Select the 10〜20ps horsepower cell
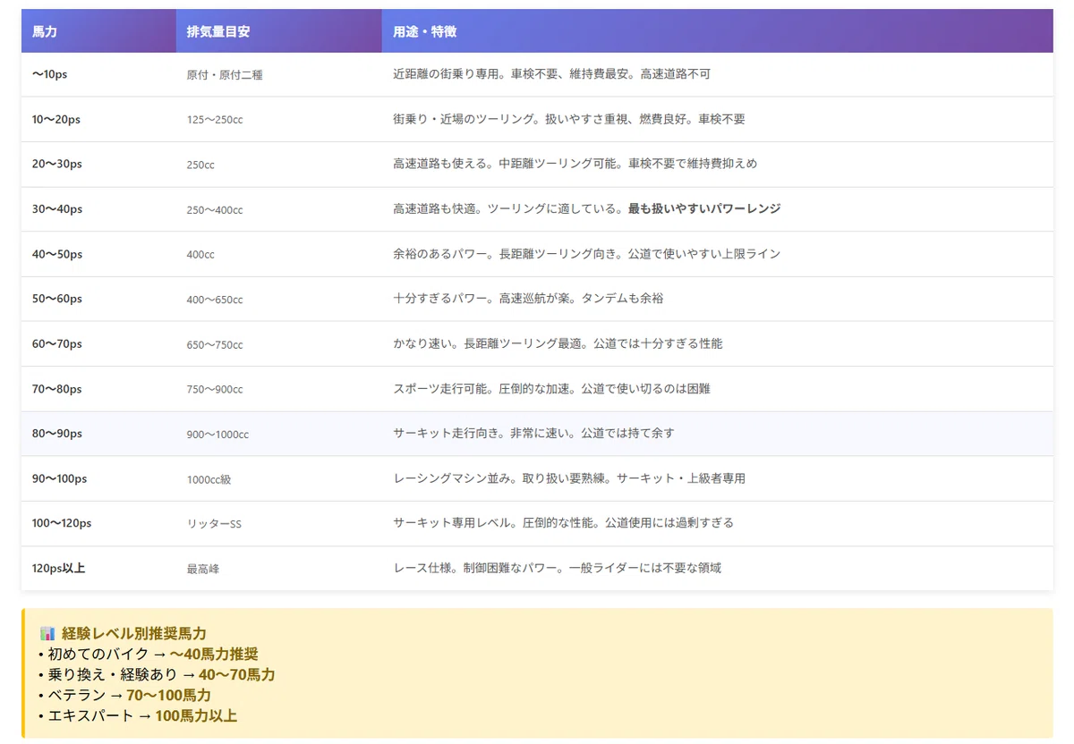This screenshot has width=1074, height=744. point(98,120)
